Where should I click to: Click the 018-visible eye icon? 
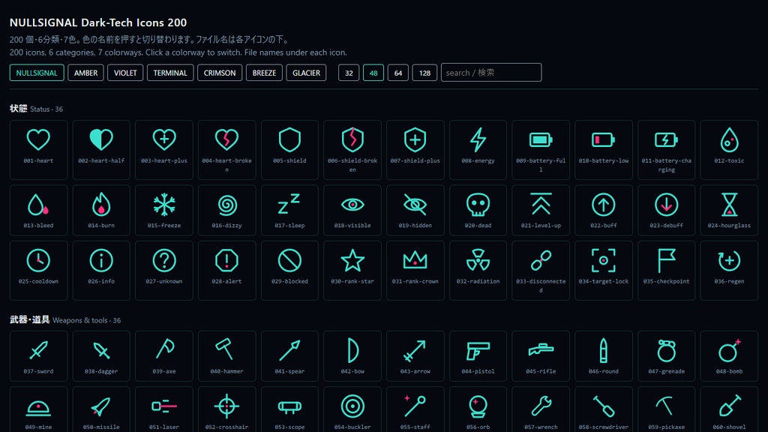point(352,205)
